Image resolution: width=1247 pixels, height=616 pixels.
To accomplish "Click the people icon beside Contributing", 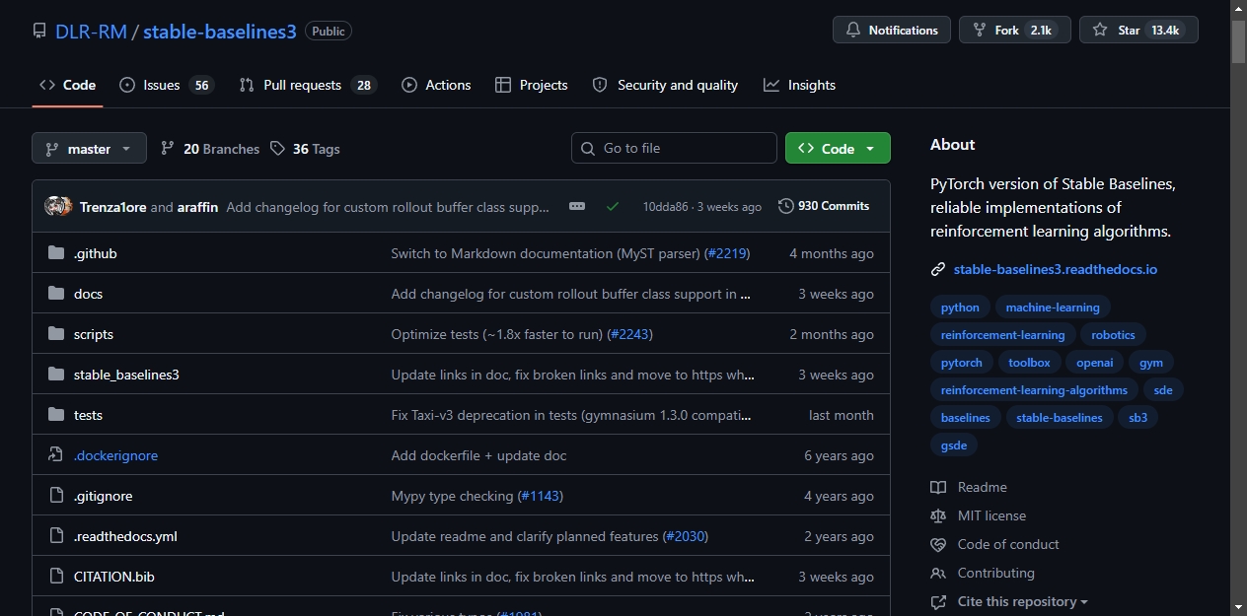I will (x=938, y=573).
